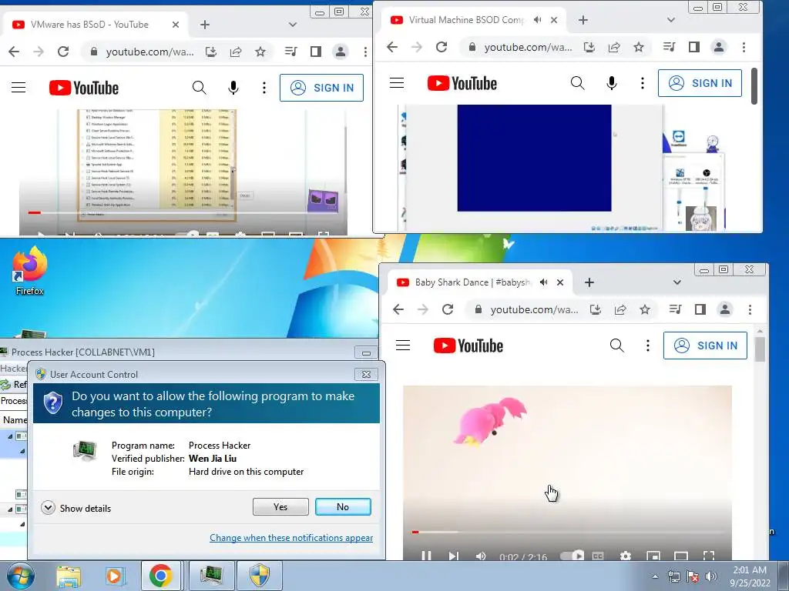
Task: Reload page in VMware BSoD window
Action: [63, 52]
